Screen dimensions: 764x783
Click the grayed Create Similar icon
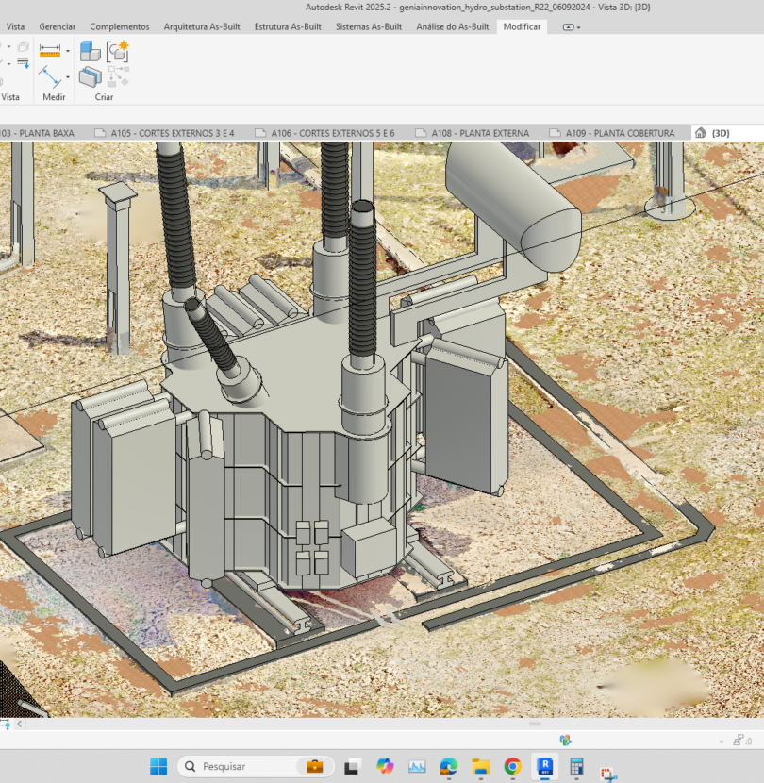(118, 76)
